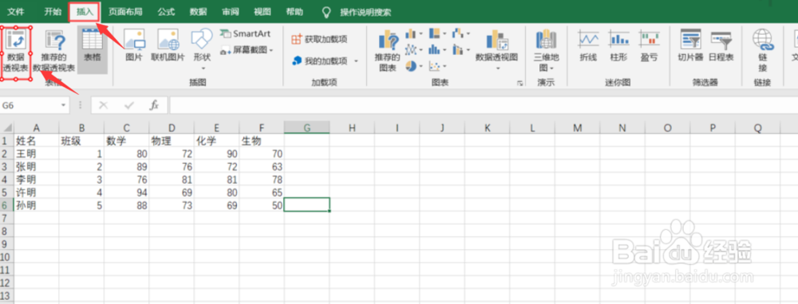Open 推荐的图表 recommended charts
Screen dimensions: 798x304
coord(388,51)
